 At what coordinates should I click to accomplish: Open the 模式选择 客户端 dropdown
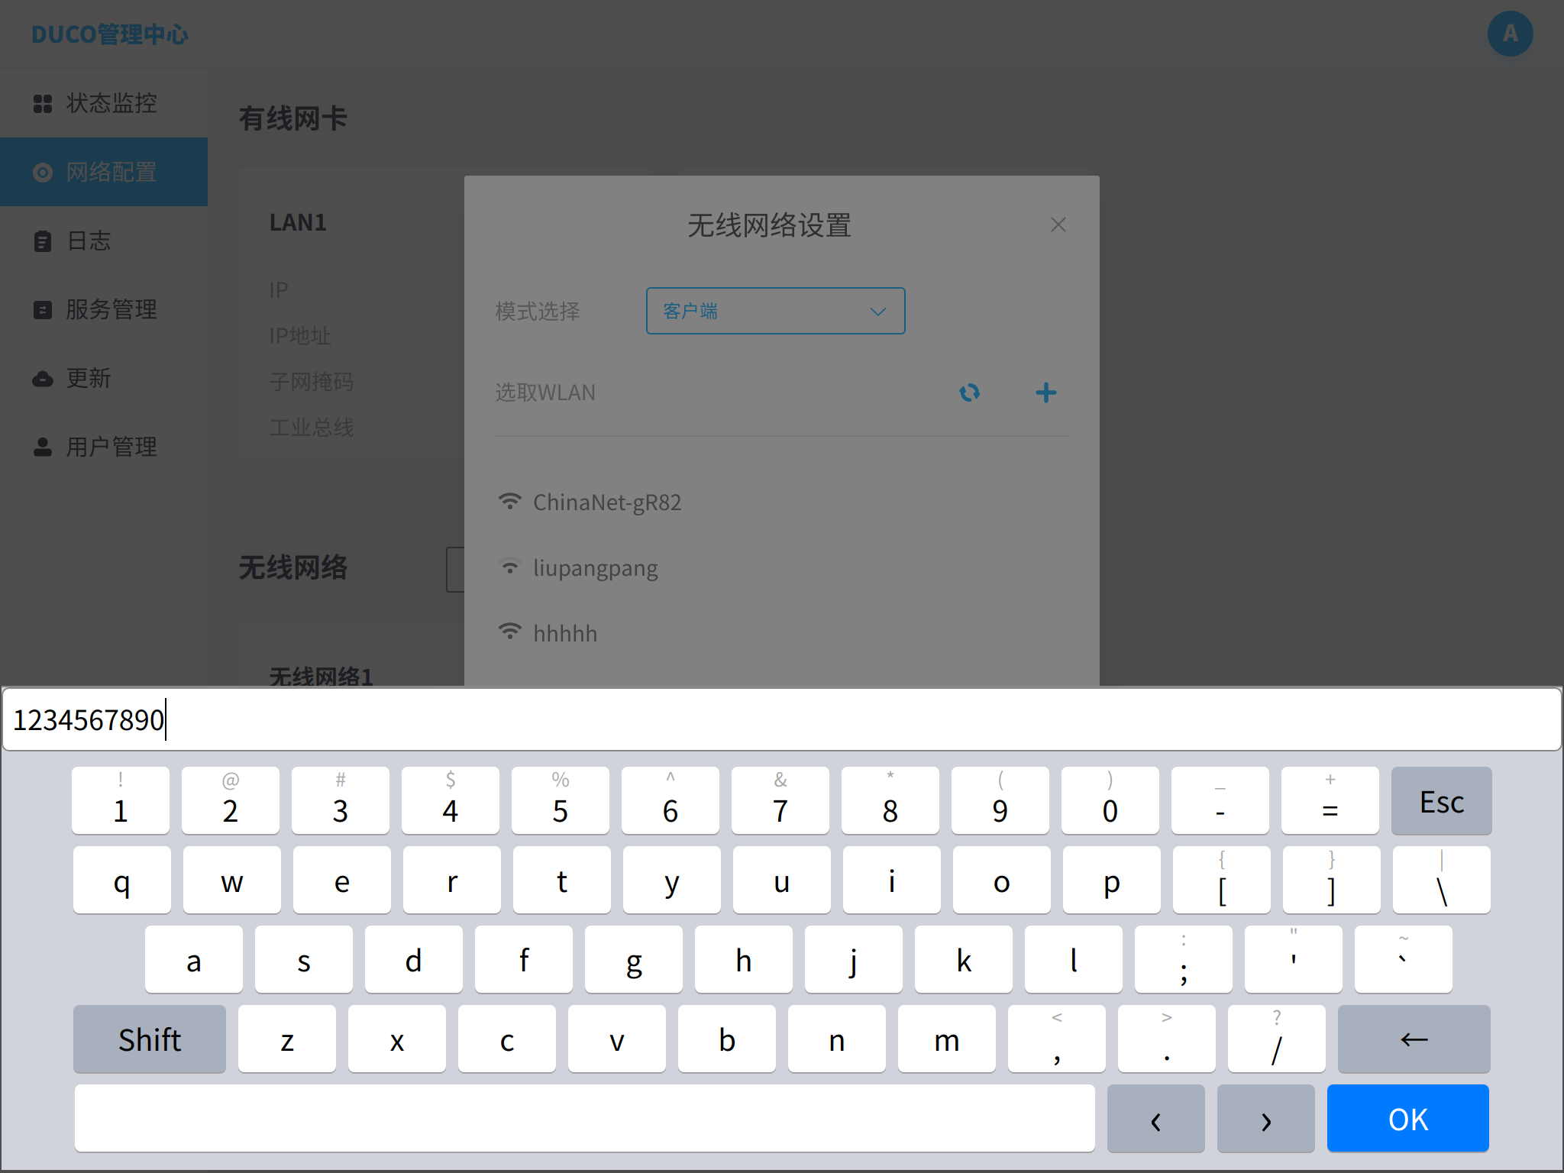pyautogui.click(x=775, y=311)
